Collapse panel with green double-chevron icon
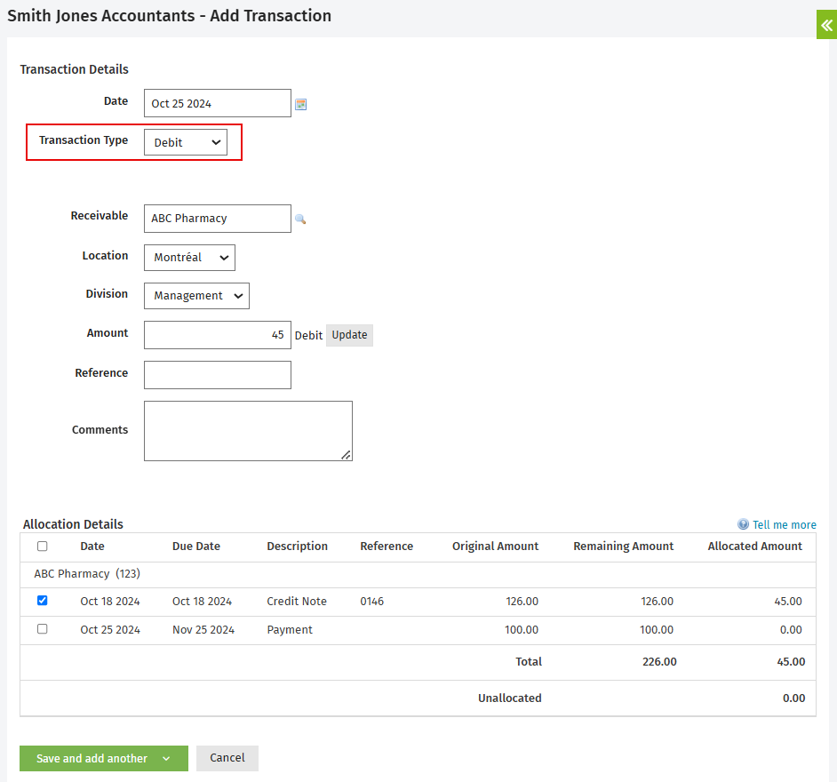This screenshot has height=782, width=837. point(826,25)
